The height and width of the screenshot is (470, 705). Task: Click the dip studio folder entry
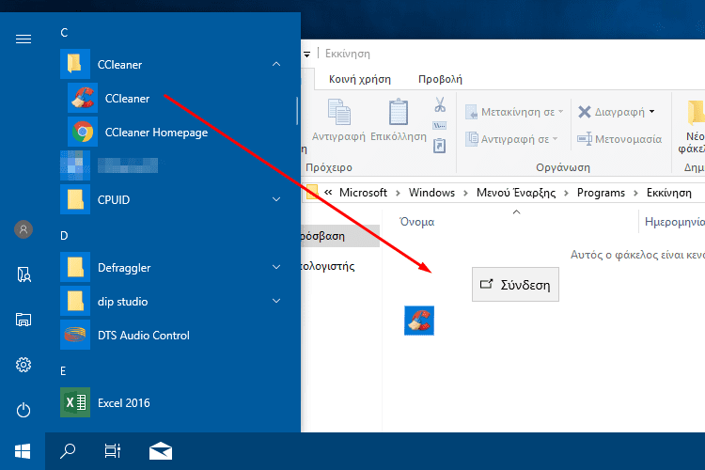coord(172,301)
